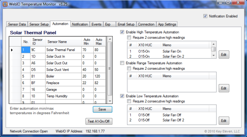Screen dimensions: 247x137
Task: Select the Fireplace sensor name cell
Action: click(63, 83)
